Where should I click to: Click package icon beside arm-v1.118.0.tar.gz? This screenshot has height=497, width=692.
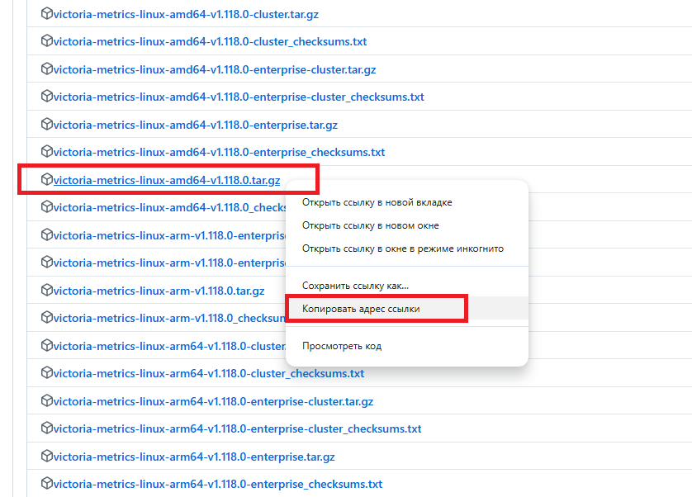47,291
